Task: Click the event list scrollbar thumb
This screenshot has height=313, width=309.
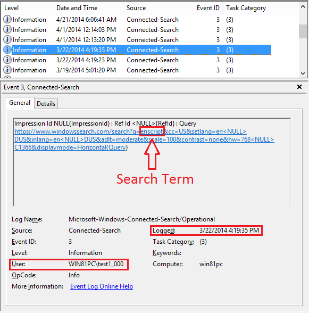Action: (x=303, y=31)
